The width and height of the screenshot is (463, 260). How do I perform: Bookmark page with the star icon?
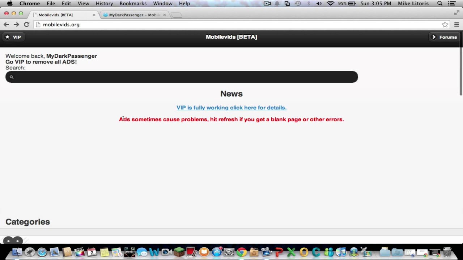[x=445, y=25]
